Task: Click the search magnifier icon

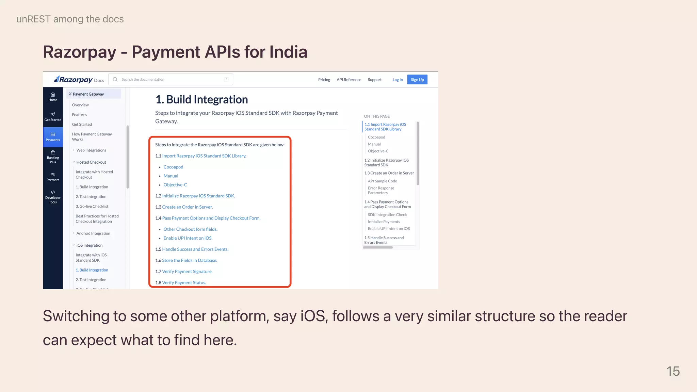Action: pos(115,79)
